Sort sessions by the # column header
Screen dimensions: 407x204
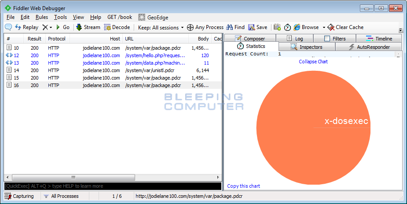[14, 39]
